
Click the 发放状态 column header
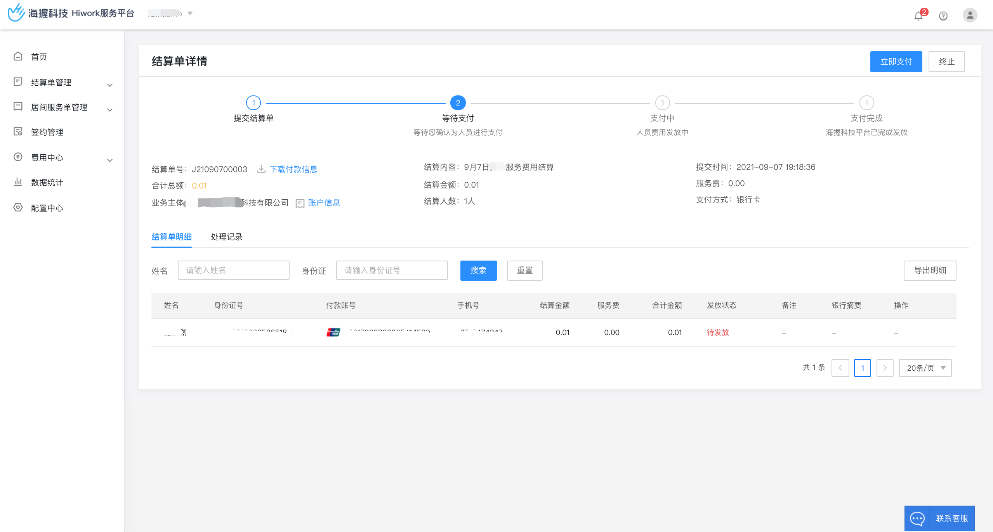pyautogui.click(x=721, y=305)
